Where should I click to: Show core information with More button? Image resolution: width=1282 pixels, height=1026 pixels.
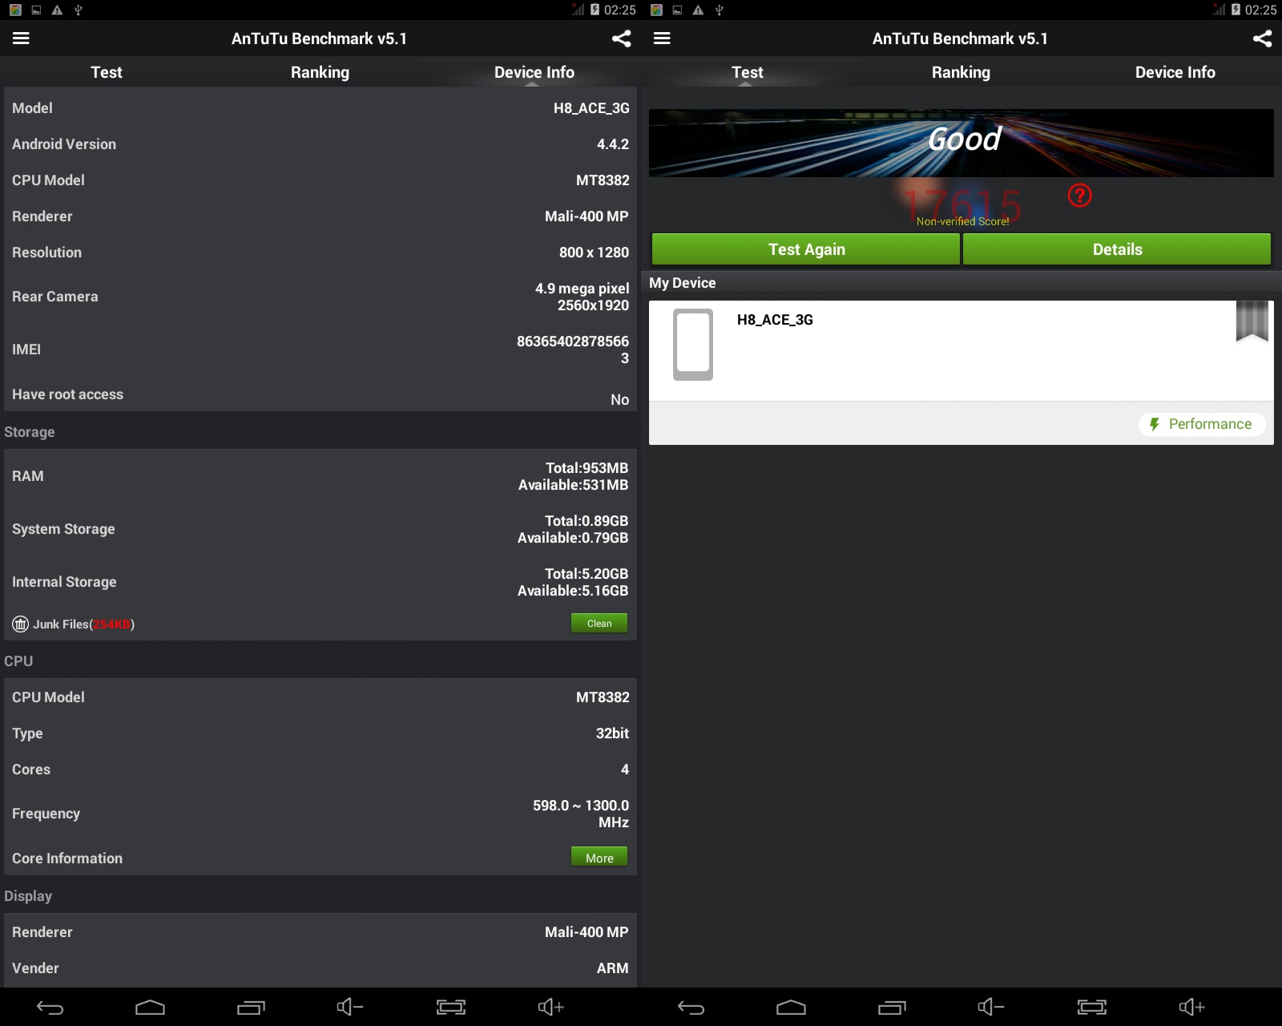click(599, 858)
